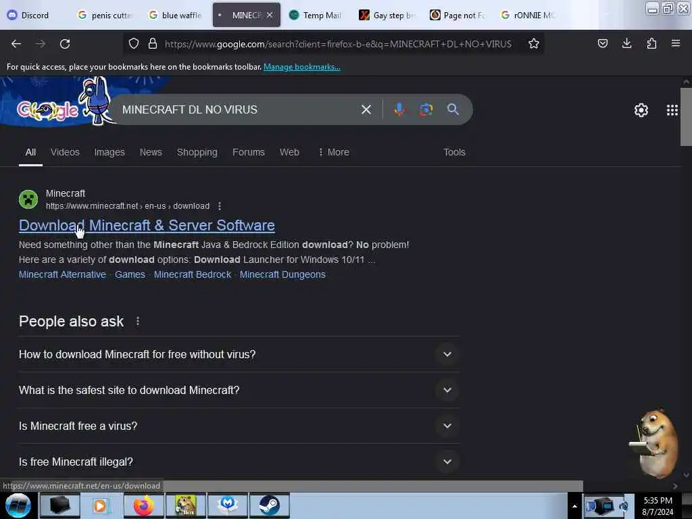Switch to the Videos tab
The image size is (692, 519).
tap(65, 152)
